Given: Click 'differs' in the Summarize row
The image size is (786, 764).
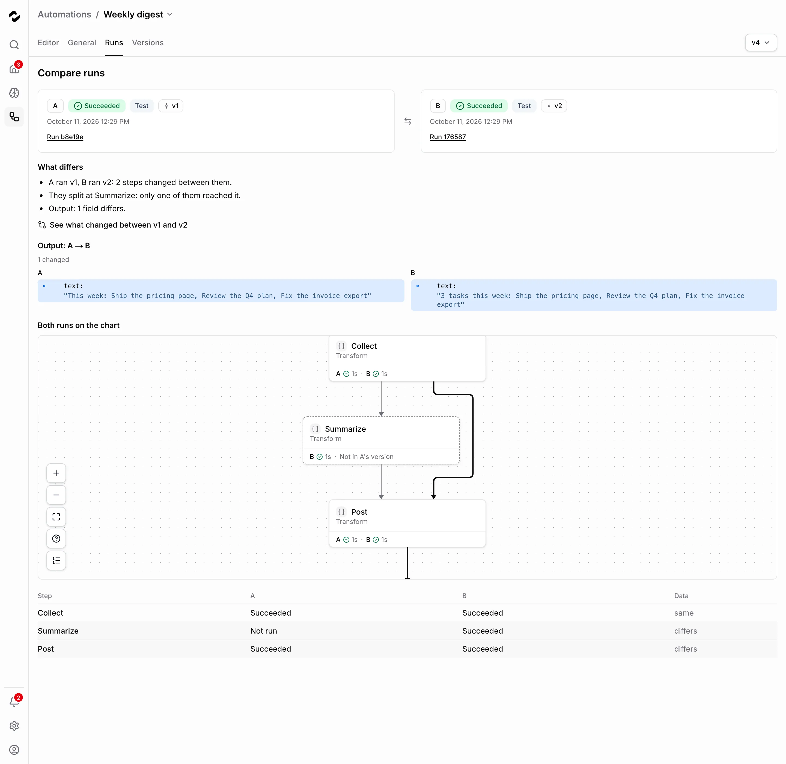Looking at the screenshot, I should tap(685, 631).
